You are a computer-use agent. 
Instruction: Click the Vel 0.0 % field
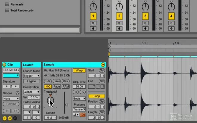coord(34,97)
